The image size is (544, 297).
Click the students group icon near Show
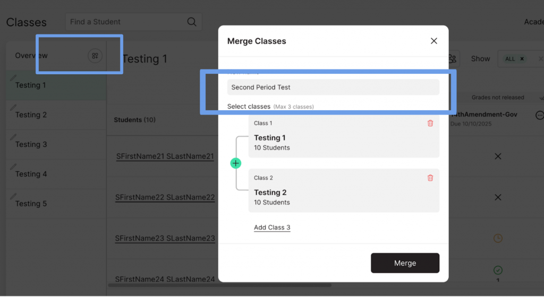tap(453, 59)
